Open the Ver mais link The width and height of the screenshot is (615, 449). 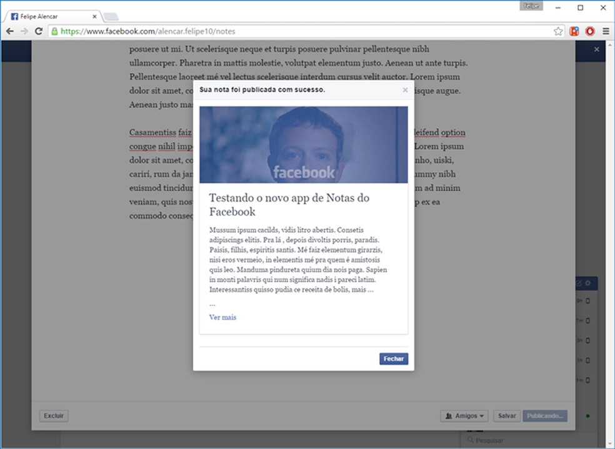tap(222, 317)
